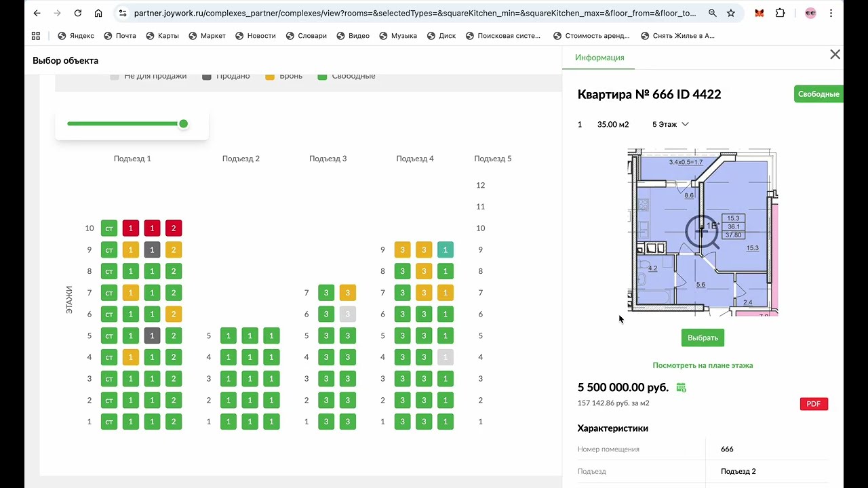The image size is (868, 488).
Task: Open the browser home page icon
Action: 98,13
